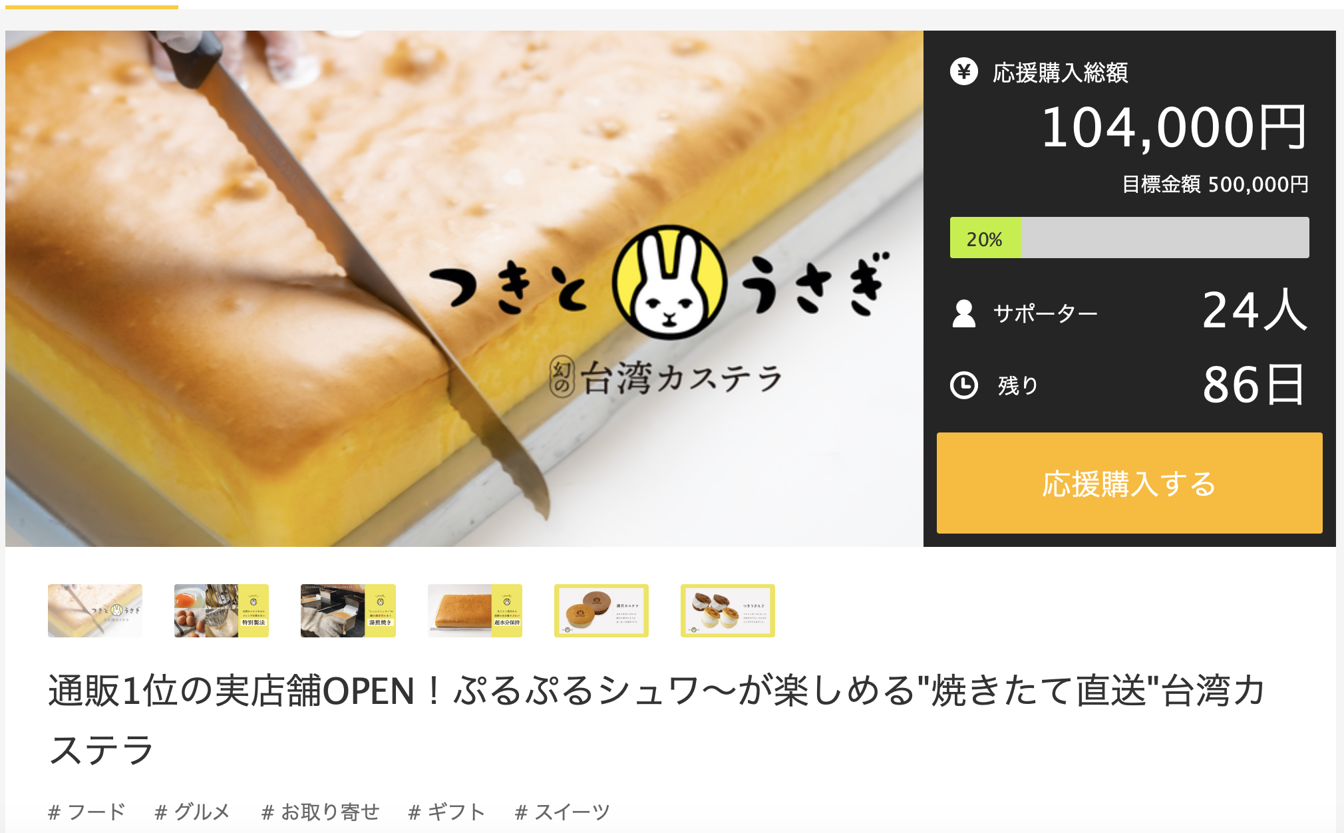Click the supporter person icon
The image size is (1344, 833).
pyautogui.click(x=963, y=313)
